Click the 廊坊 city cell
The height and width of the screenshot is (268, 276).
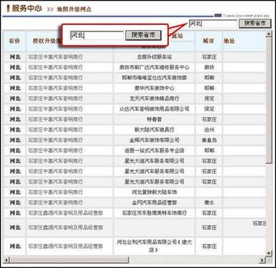[x=209, y=67]
